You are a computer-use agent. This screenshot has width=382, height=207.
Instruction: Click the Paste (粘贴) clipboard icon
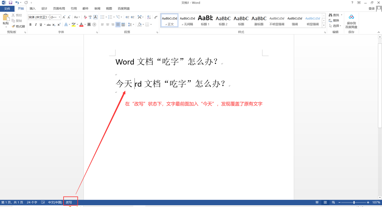(x=6, y=17)
